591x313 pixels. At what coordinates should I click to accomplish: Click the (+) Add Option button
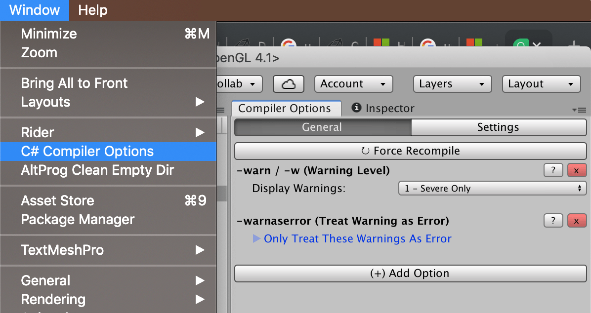tap(410, 274)
